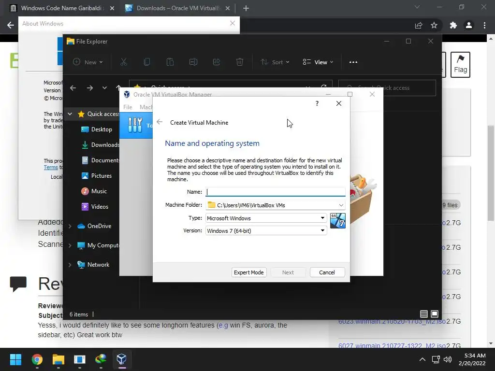The width and height of the screenshot is (495, 371).
Task: Click the Paste icon in File Explorer toolbar
Action: 170,62
